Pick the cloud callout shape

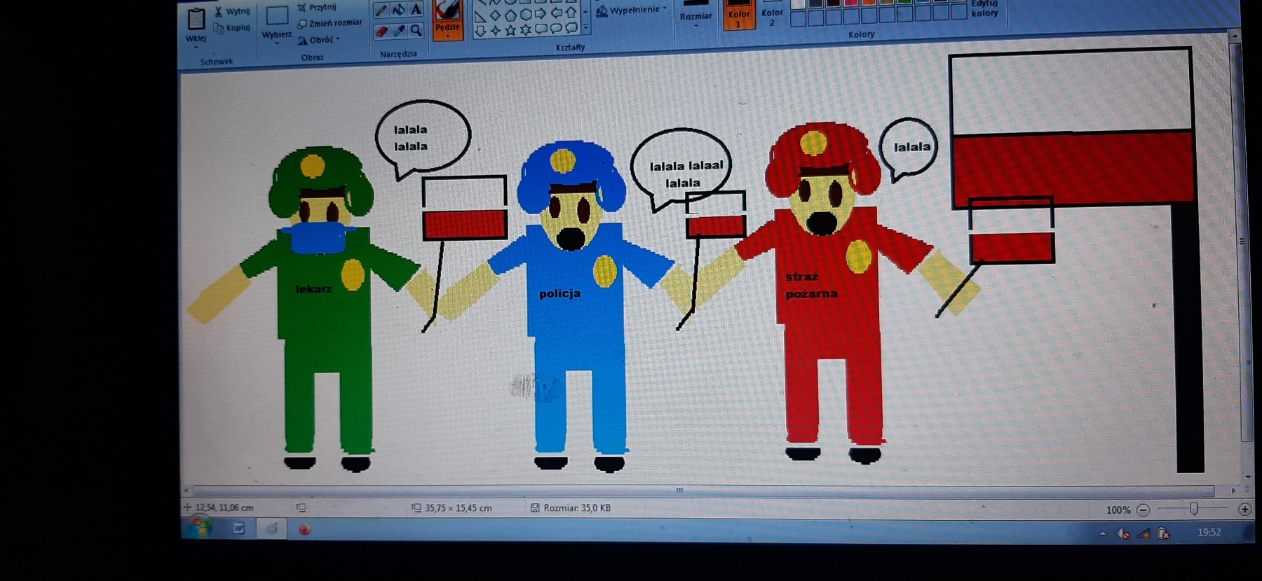[x=571, y=28]
